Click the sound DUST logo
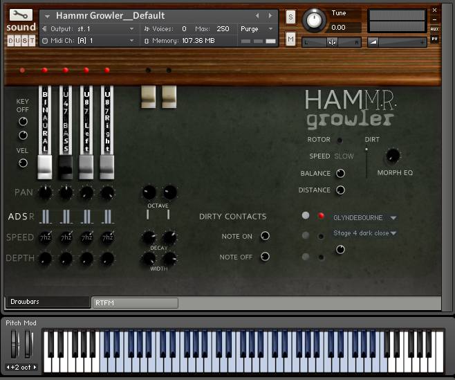The width and height of the screenshot is (455, 380). (x=21, y=34)
